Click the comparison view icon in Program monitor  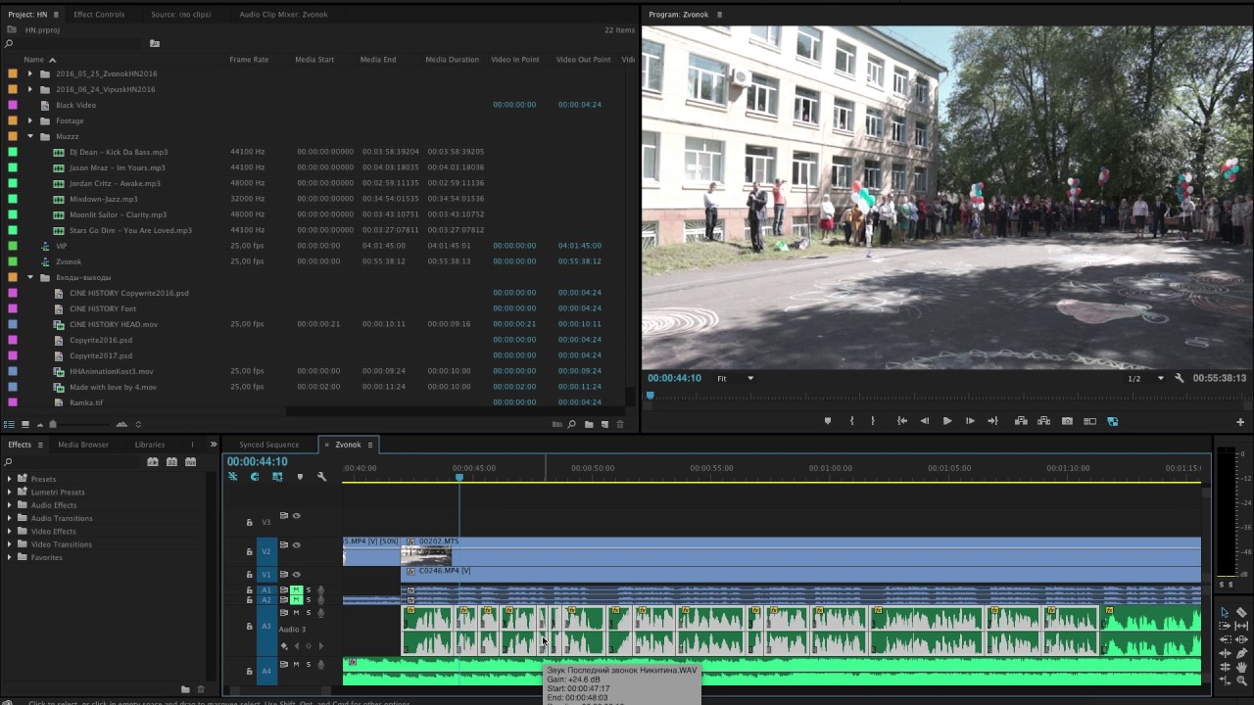(1089, 421)
